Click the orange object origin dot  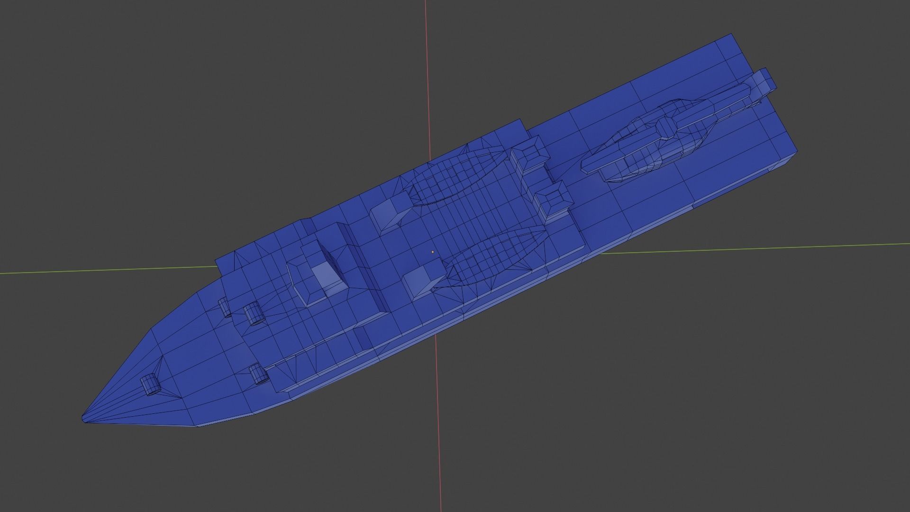pos(432,252)
